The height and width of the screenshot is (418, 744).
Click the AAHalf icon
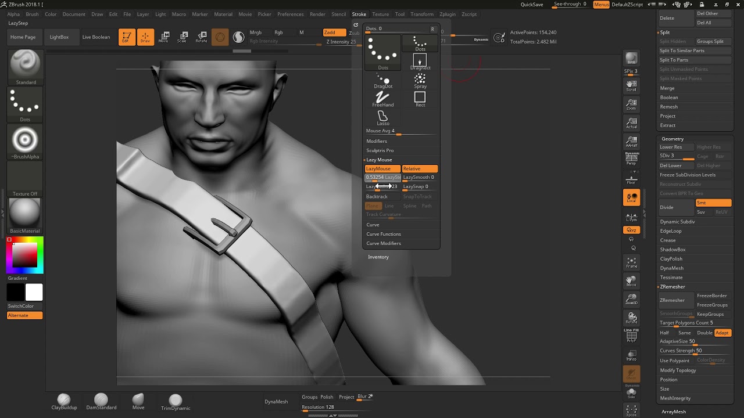coord(631,142)
